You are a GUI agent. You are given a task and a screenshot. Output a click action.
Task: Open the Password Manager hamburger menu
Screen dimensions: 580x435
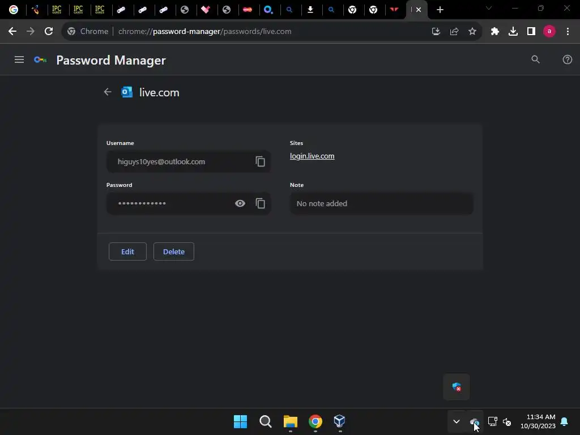(19, 59)
